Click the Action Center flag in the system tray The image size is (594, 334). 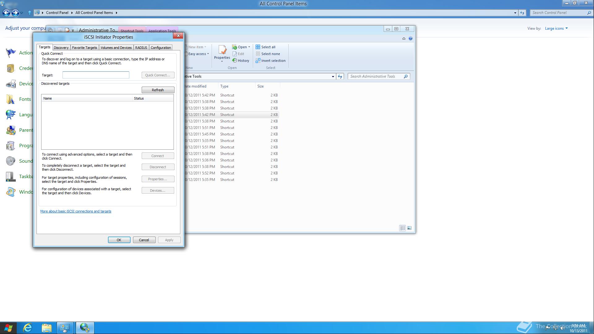pyautogui.click(x=548, y=328)
